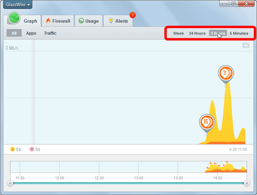Select the Apps view filter

pyautogui.click(x=31, y=33)
